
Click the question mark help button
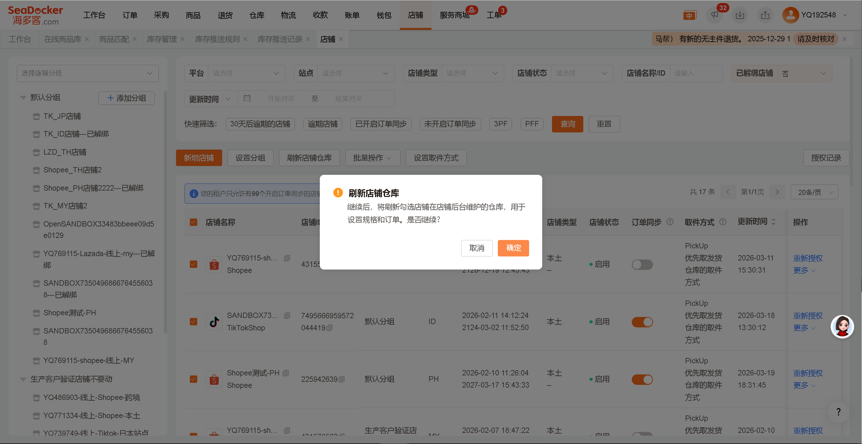tap(838, 412)
